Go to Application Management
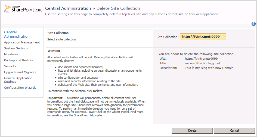Image resolution: width=257 pixels, height=137 pixels. coord(22,42)
